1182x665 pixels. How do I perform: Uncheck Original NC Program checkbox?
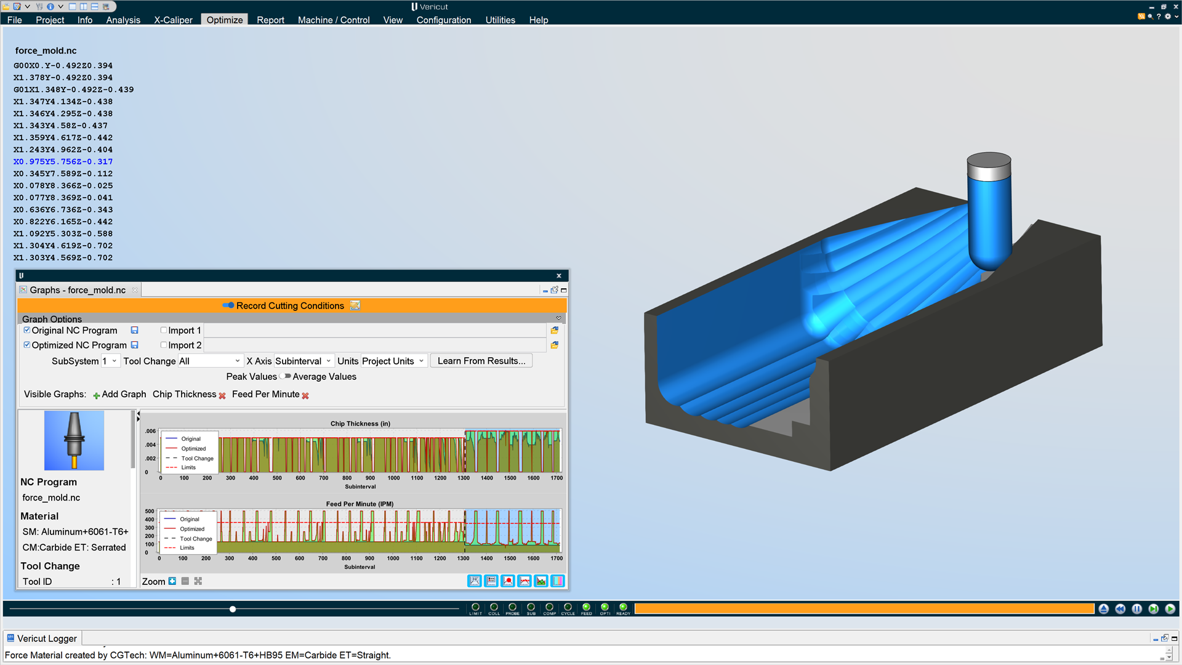27,330
